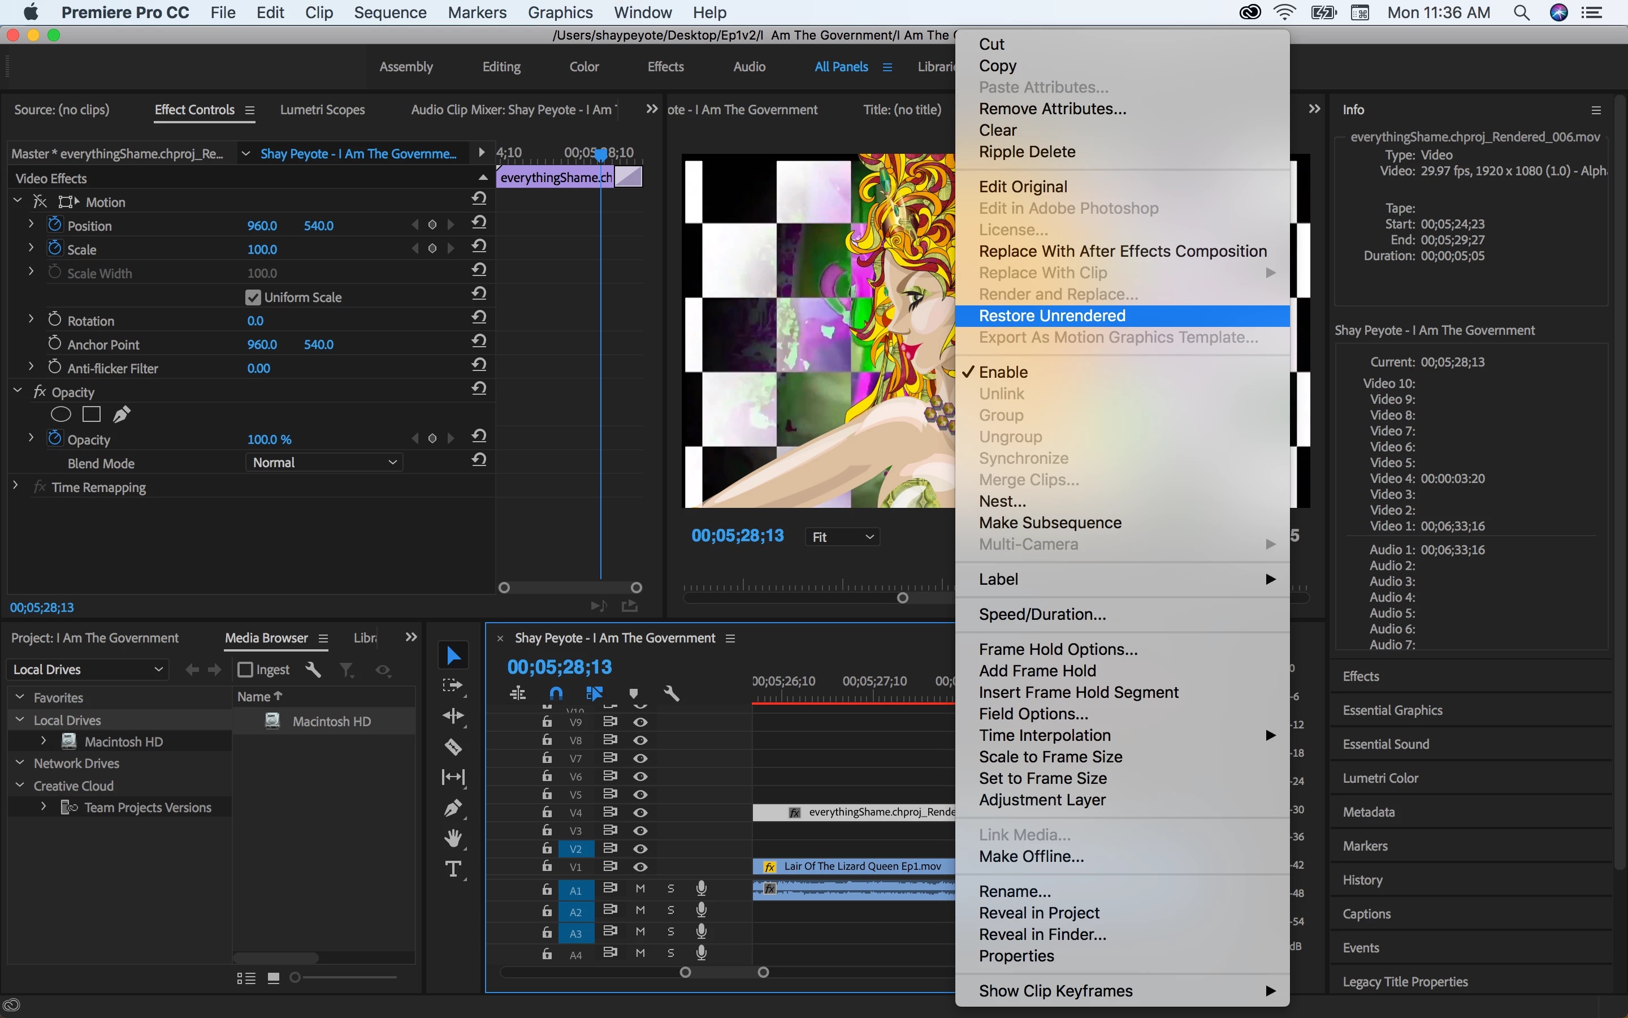Screen dimensions: 1628x1018
Task: Create ellipse mask under Opacity
Action: [60, 415]
